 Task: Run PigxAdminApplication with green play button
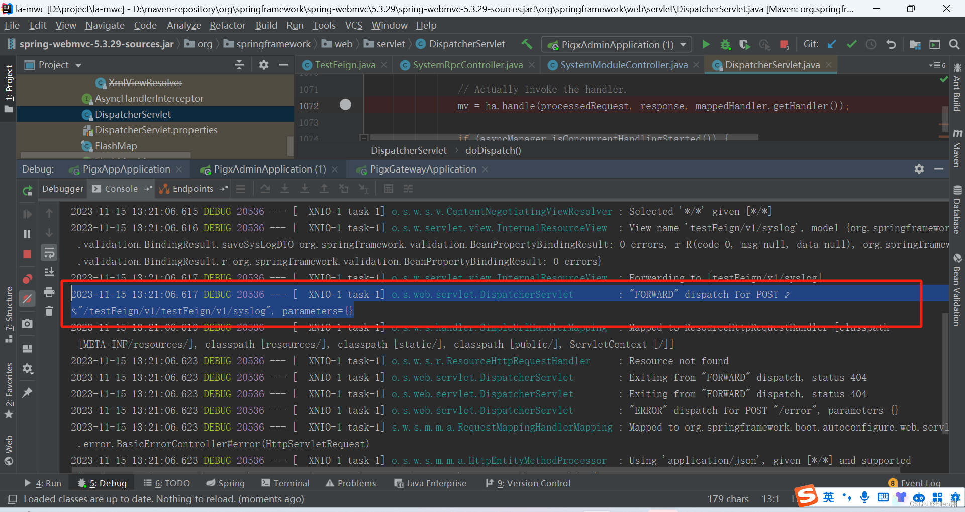click(706, 44)
